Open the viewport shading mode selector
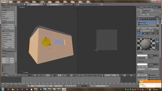 [36, 75]
